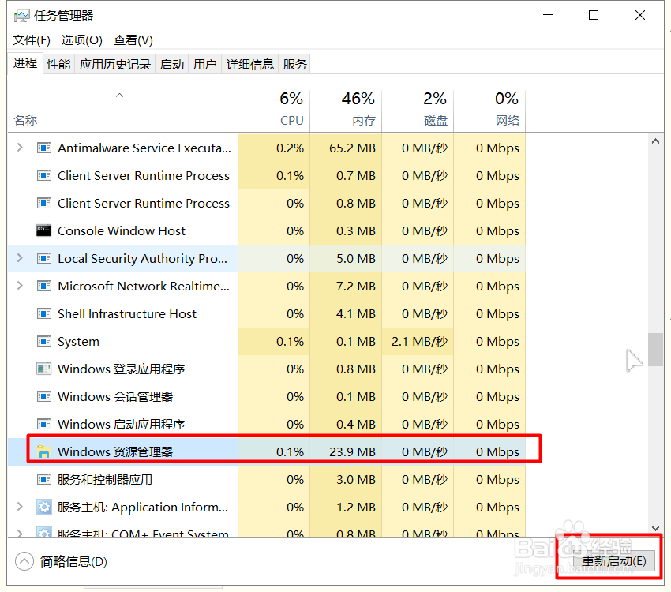This screenshot has width=671, height=592.
Task: Click the 5.0 MB memory value
Action: pyautogui.click(x=355, y=258)
